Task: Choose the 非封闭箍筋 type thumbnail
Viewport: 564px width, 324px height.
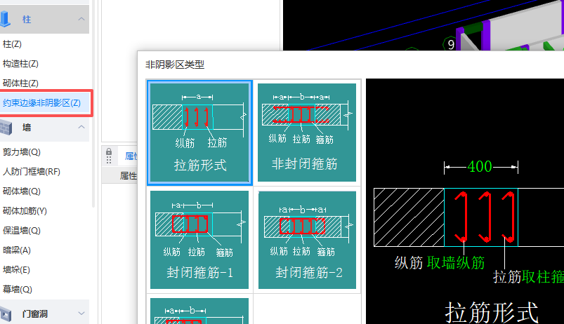Action: pyautogui.click(x=307, y=133)
